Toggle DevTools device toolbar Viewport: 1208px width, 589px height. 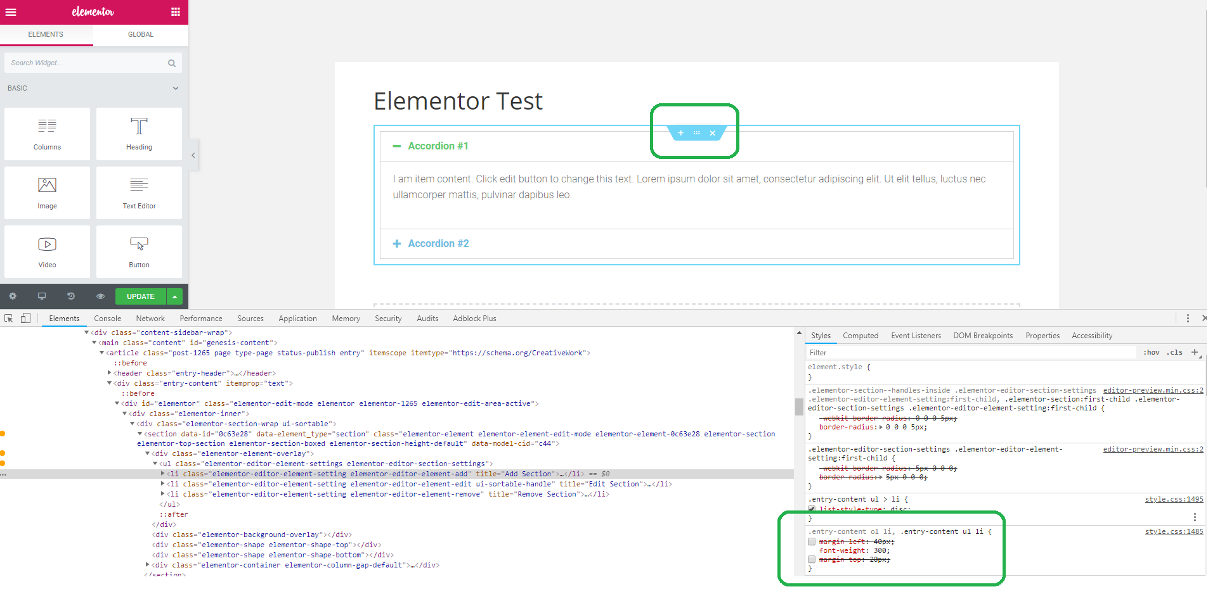(25, 318)
